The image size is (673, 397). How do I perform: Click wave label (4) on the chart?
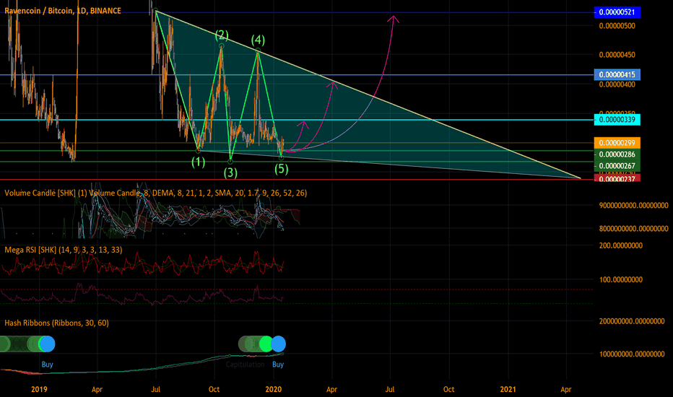click(x=258, y=40)
